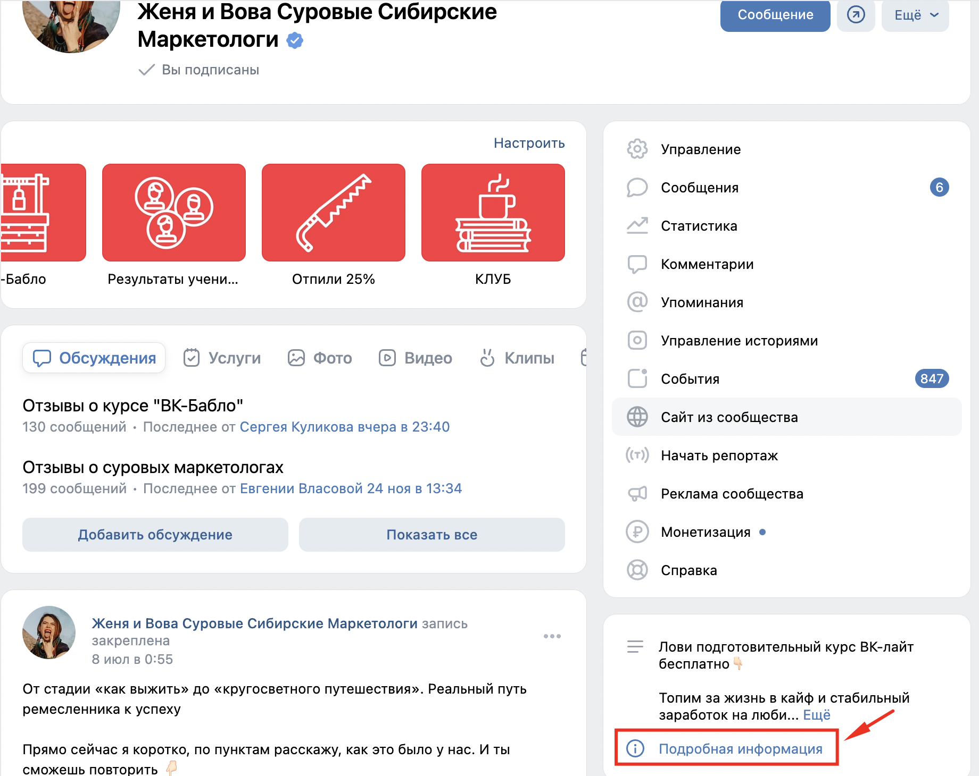Image resolution: width=979 pixels, height=776 pixels.
Task: Click the share arrow icon button
Action: pos(856,15)
